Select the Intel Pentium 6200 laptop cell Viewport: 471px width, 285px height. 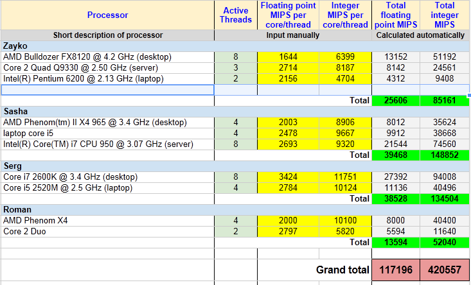click(x=107, y=79)
